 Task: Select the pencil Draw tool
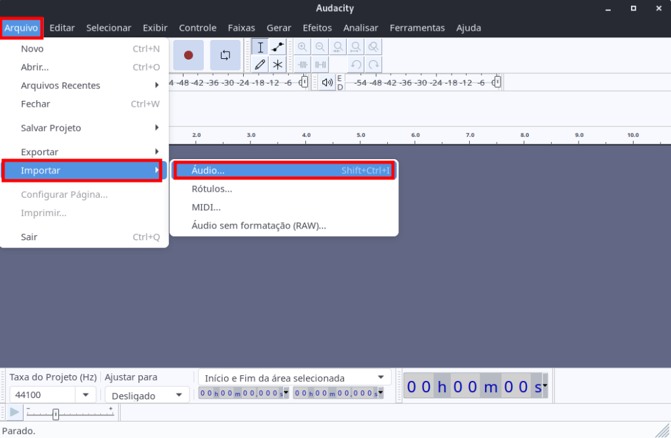260,65
